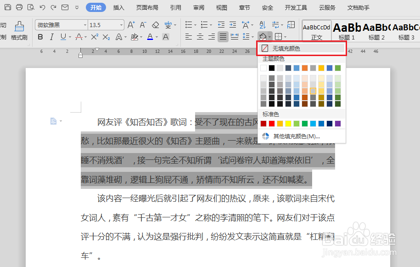Expand the highlight color dropdown arrow
420x267 pixels.
[141, 37]
